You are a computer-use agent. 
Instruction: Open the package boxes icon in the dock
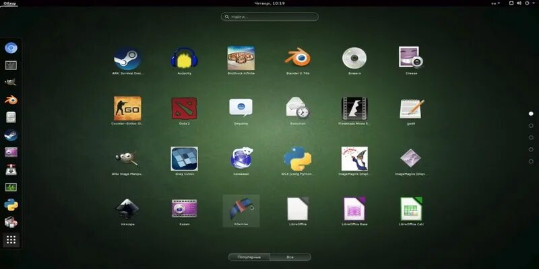[11, 223]
